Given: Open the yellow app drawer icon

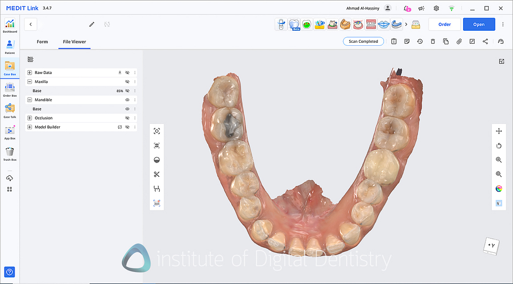Looking at the screenshot, I should point(416,25).
